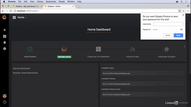
Task: Open Configuration gear icon
Action: (5, 49)
